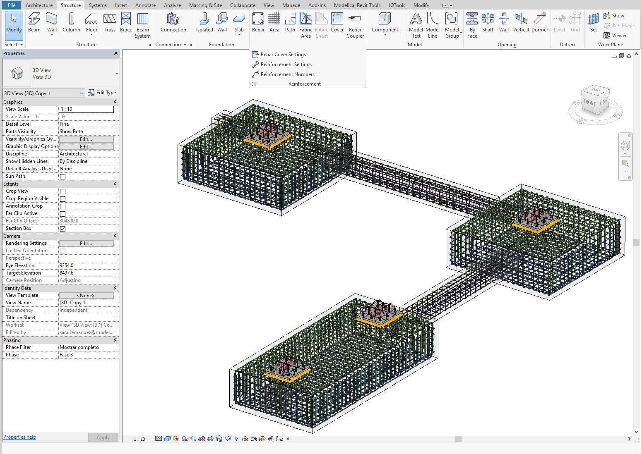Collapse the Extents section
This screenshot has width=642, height=454.
pos(115,184)
